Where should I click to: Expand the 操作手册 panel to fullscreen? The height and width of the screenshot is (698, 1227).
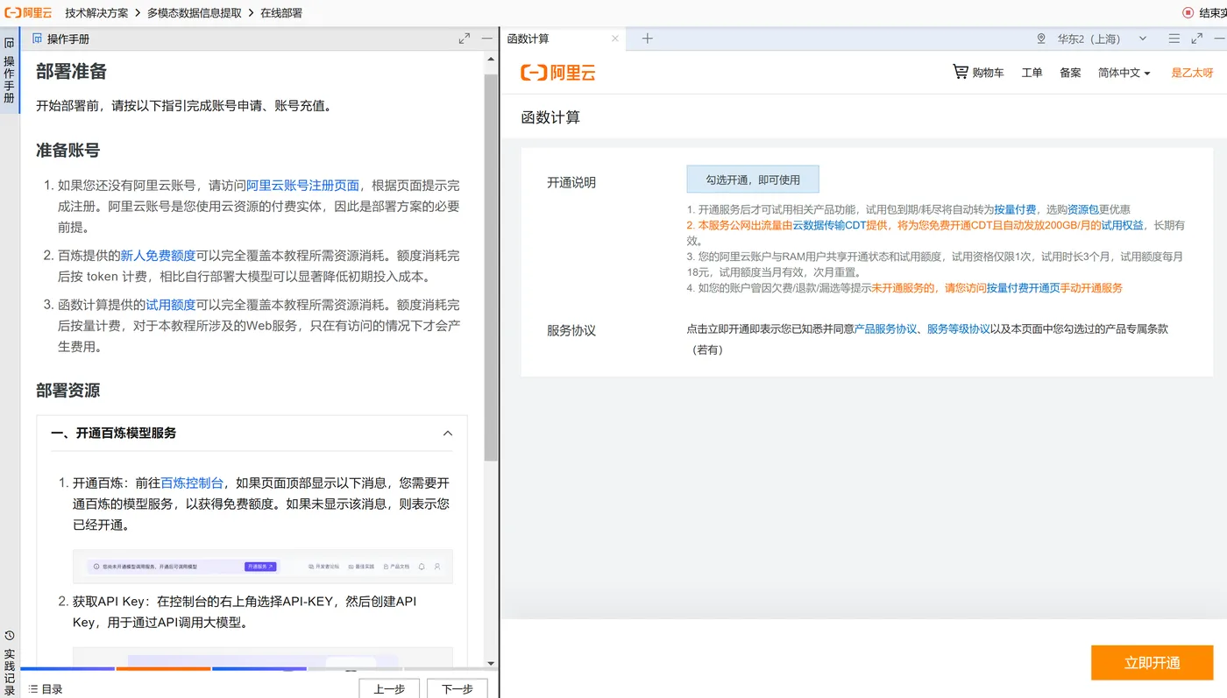[x=465, y=39]
